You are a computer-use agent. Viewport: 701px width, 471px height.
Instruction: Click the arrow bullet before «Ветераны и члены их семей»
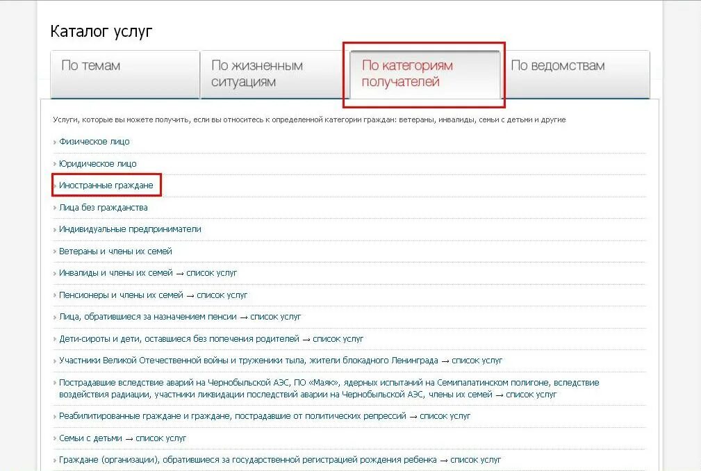55,251
